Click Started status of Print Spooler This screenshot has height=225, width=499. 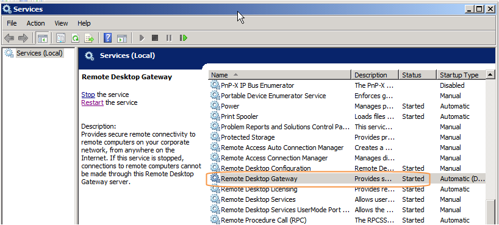pyautogui.click(x=413, y=116)
